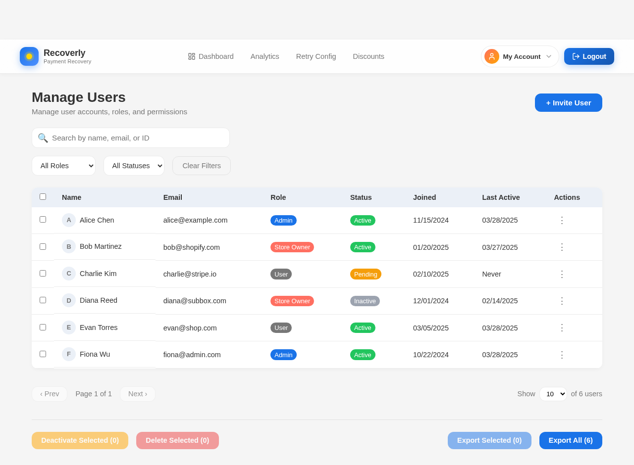Click Alice Chen's 'A' avatar
The width and height of the screenshot is (634, 465).
[x=69, y=220]
